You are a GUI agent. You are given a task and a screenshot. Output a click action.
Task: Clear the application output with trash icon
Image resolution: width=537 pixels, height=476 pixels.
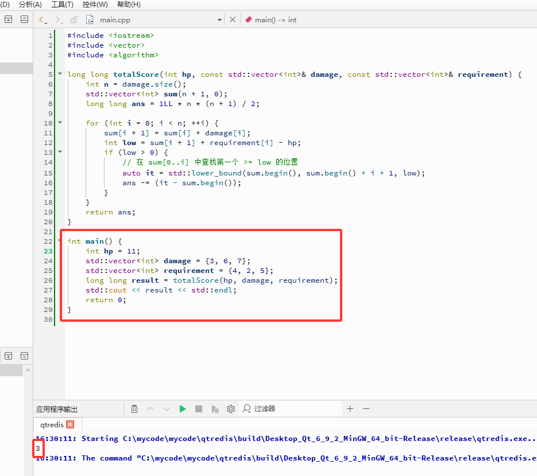pyautogui.click(x=134, y=409)
